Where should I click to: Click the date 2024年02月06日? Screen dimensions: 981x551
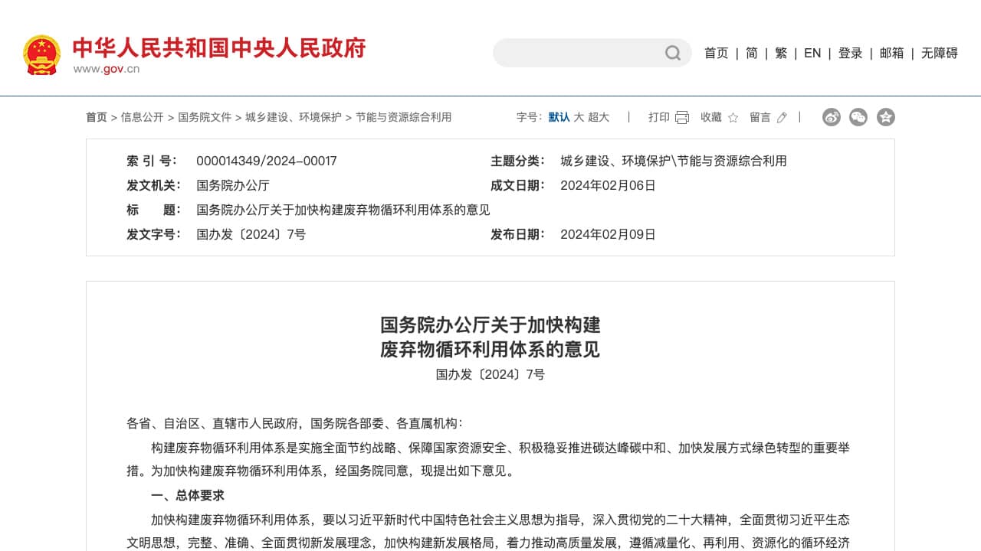tap(609, 185)
